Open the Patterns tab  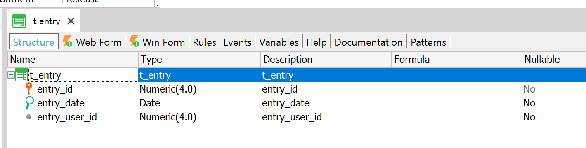428,42
